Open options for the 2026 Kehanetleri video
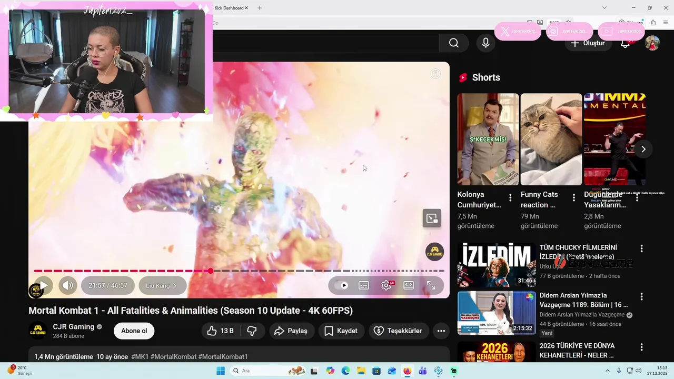 tap(641, 347)
